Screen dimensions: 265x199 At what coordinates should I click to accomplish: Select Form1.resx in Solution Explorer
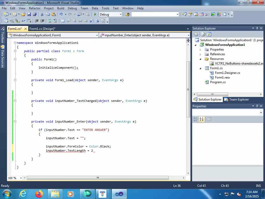tap(222, 77)
